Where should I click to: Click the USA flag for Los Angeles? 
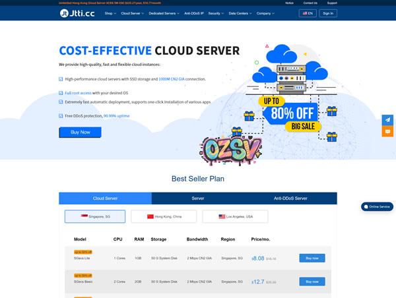(x=222, y=216)
